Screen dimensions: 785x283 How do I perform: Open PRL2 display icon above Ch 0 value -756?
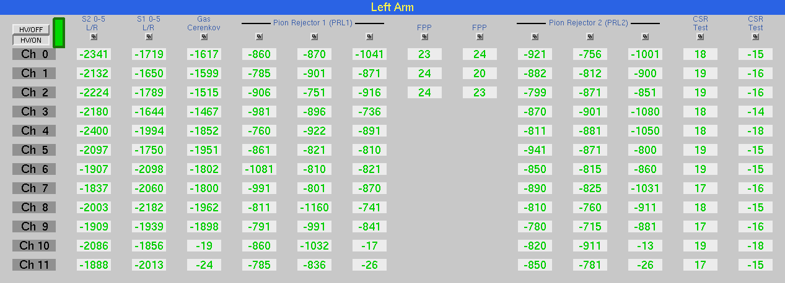point(590,36)
